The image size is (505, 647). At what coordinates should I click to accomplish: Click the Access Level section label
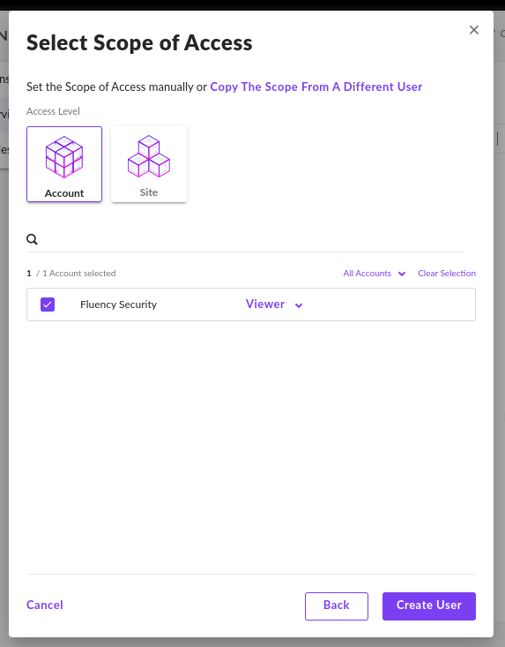click(53, 111)
